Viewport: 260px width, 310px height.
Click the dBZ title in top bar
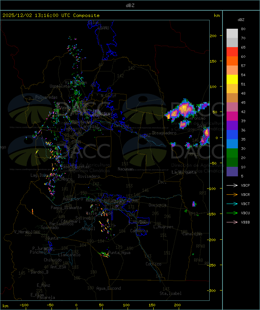(x=130, y=6)
